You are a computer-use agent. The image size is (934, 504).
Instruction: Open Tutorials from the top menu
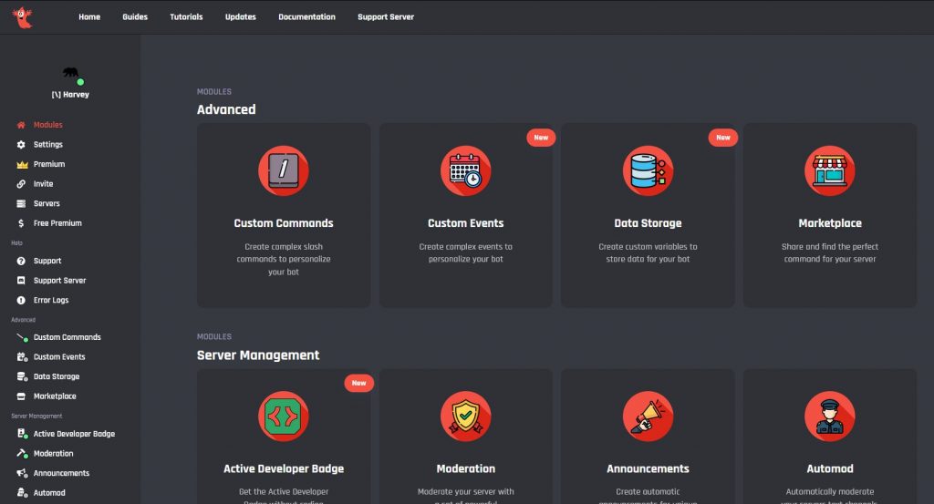tap(186, 17)
